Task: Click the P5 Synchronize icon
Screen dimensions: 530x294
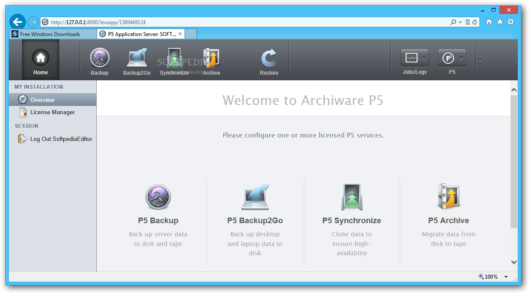Action: pos(352,197)
